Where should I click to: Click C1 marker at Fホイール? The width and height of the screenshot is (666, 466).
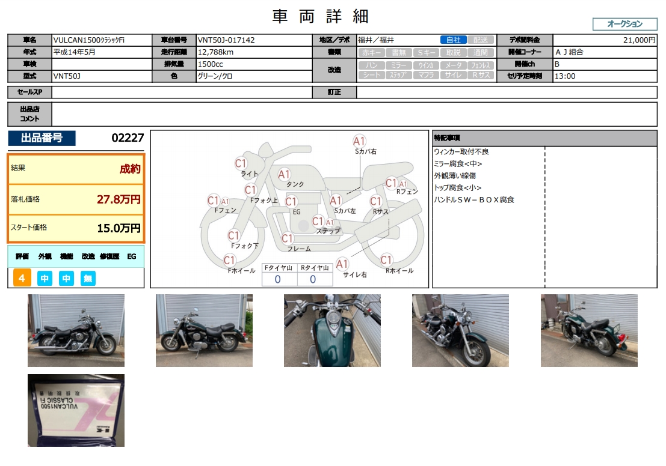click(229, 261)
